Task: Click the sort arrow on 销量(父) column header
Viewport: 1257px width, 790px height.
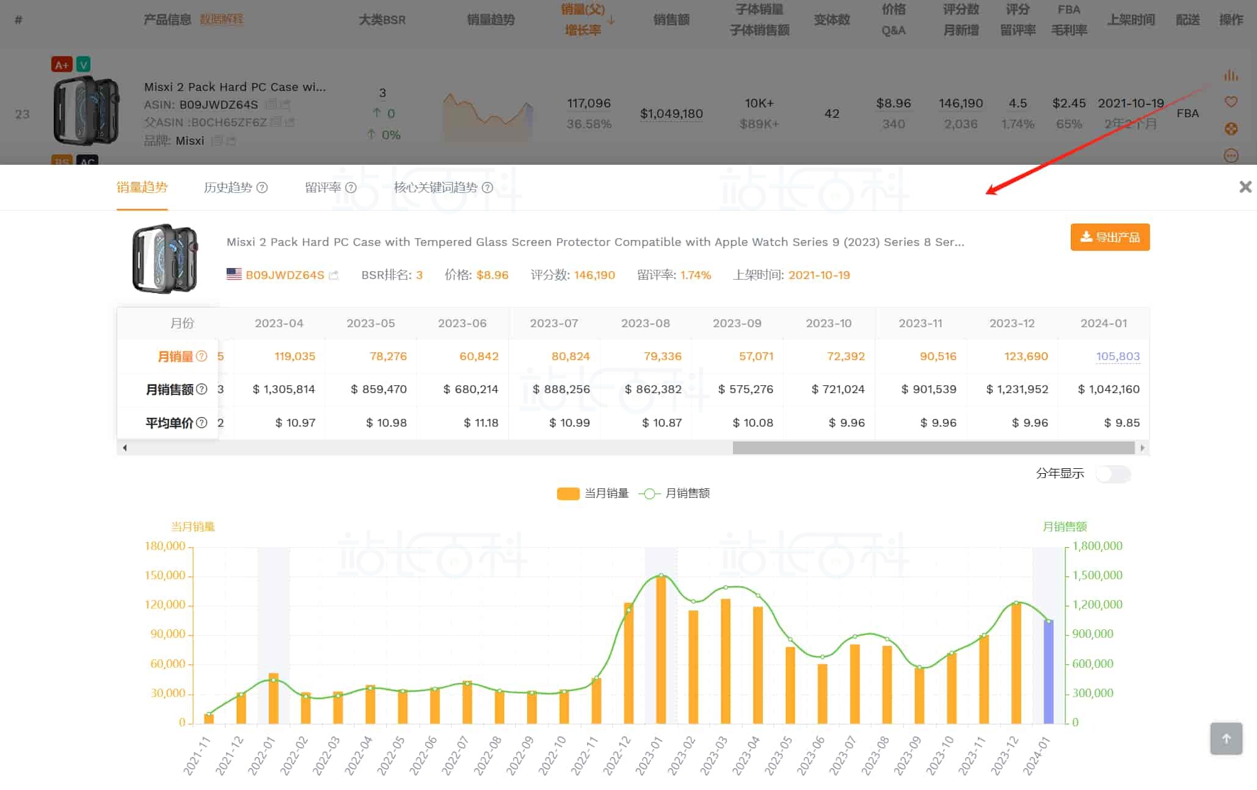Action: [x=611, y=20]
